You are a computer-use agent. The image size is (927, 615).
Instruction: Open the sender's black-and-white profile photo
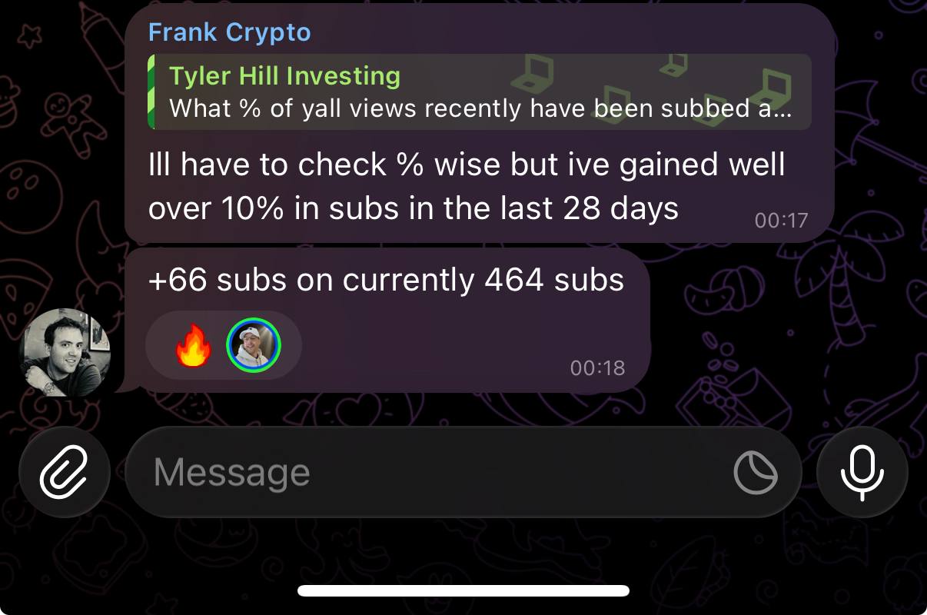[x=65, y=353]
